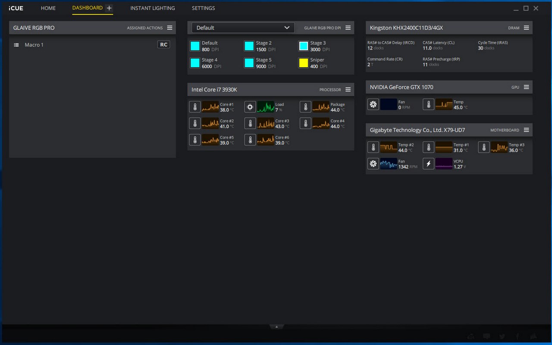Click the Stage 4 6000 DPI value
552x345 pixels.
(x=211, y=67)
